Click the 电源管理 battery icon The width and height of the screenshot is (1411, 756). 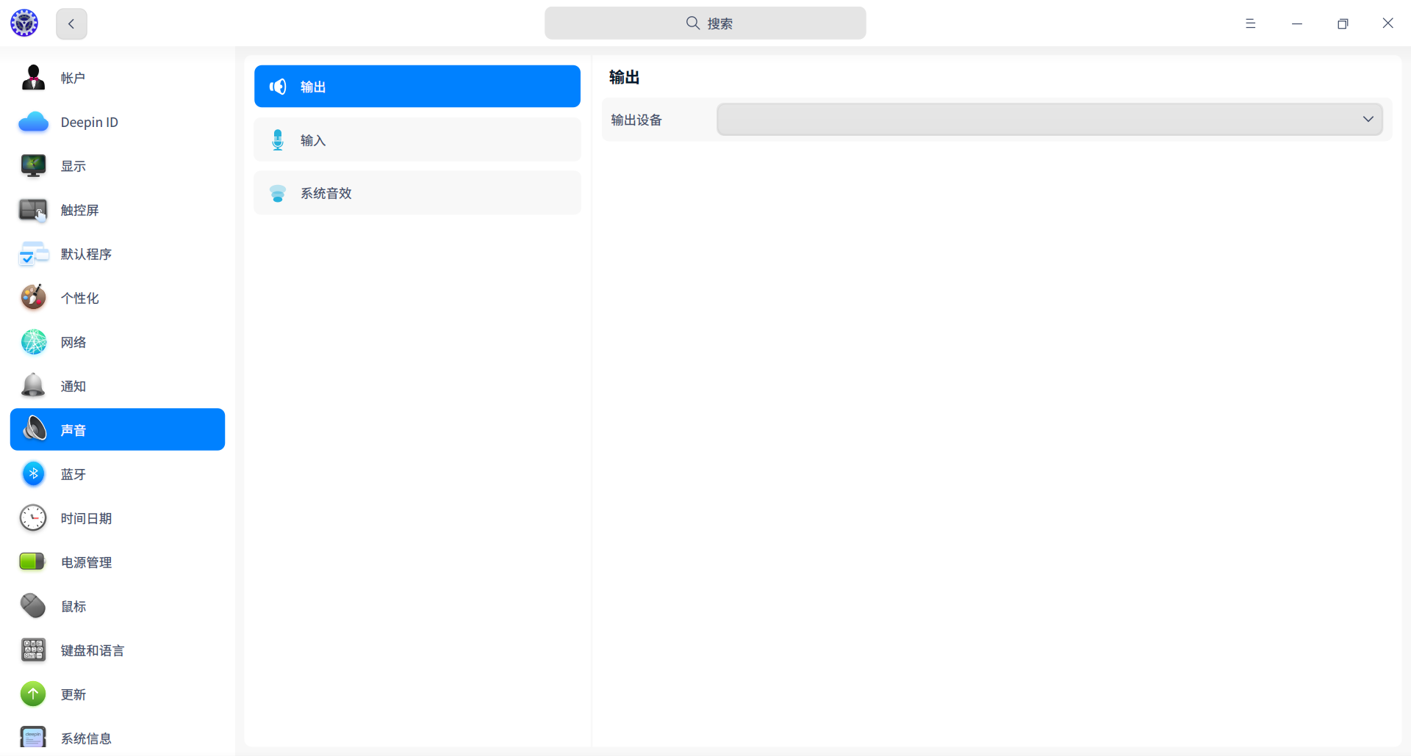[x=33, y=562]
